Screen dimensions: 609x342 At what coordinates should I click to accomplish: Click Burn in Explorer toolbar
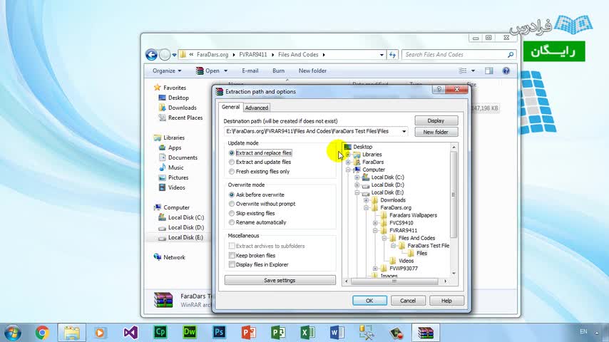tap(278, 71)
